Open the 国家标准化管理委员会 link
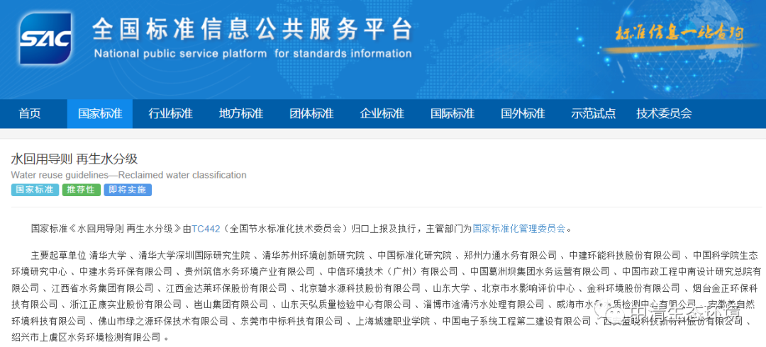This screenshot has width=766, height=347. [518, 228]
